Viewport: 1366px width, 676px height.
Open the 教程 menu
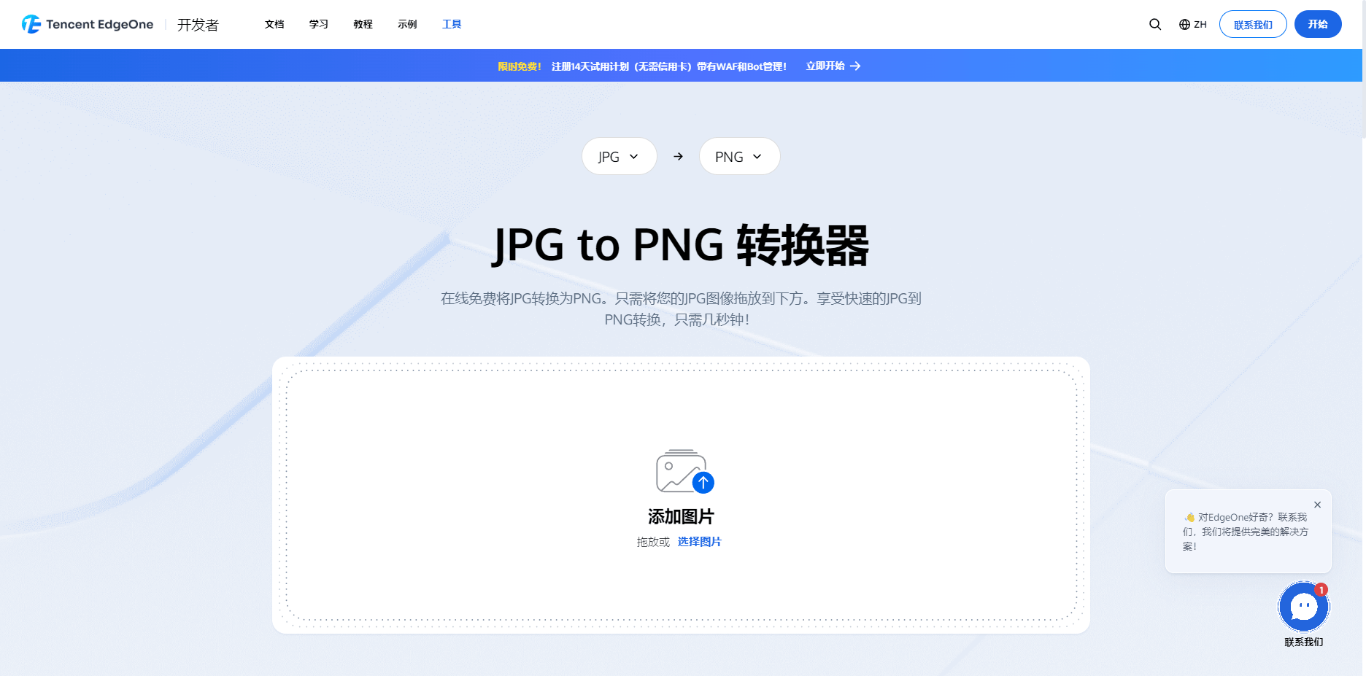point(363,24)
